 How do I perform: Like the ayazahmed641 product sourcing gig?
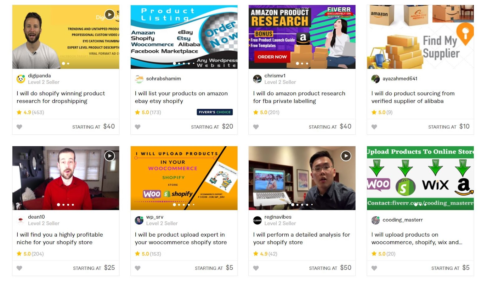374,127
